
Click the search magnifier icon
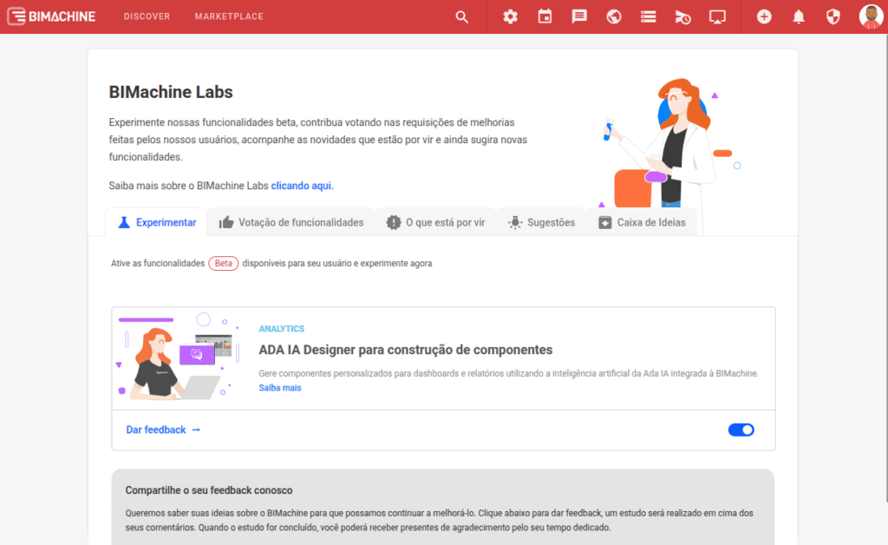[461, 16]
